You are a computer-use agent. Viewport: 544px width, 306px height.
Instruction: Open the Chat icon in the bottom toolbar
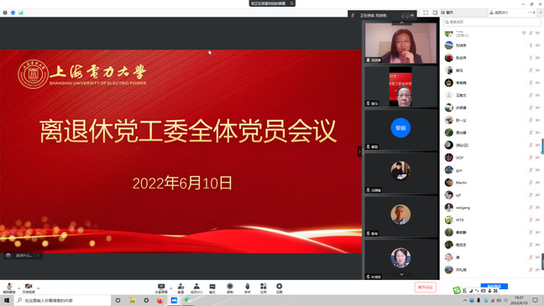212,288
